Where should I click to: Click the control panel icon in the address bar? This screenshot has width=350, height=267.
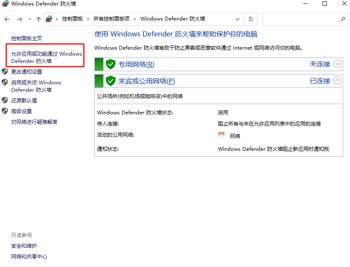[x=48, y=19]
